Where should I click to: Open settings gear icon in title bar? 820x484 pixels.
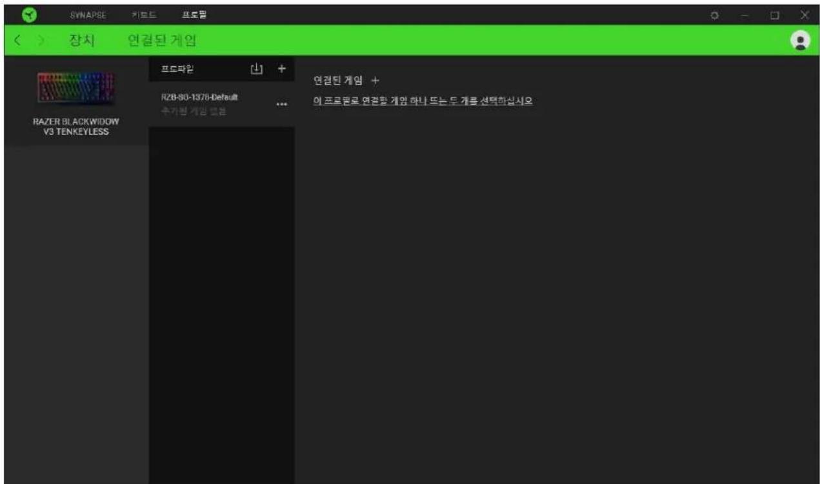click(714, 14)
